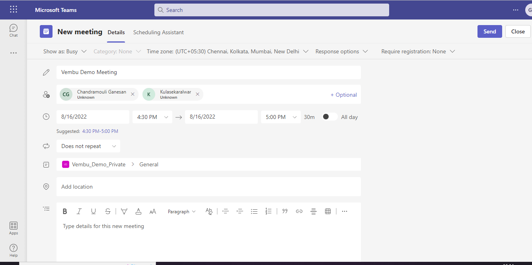
Task: Remove attendee Kulasekaralwar
Action: (197, 94)
